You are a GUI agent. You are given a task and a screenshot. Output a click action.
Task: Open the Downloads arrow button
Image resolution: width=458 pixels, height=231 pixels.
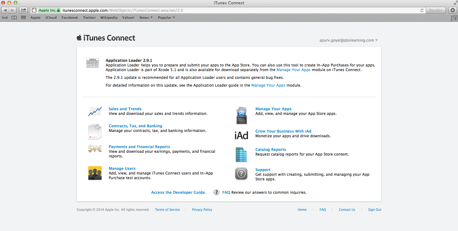[x=453, y=10]
